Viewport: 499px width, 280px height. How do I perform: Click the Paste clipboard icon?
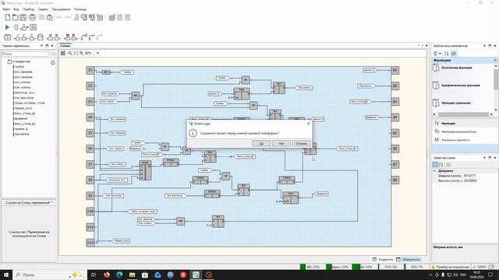click(50, 17)
